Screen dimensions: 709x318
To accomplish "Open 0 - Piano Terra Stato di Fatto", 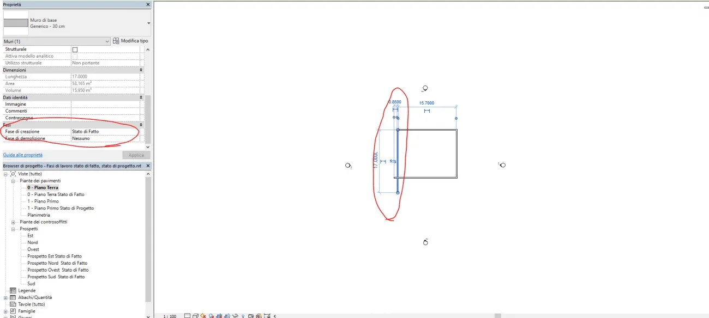I will tap(56, 194).
